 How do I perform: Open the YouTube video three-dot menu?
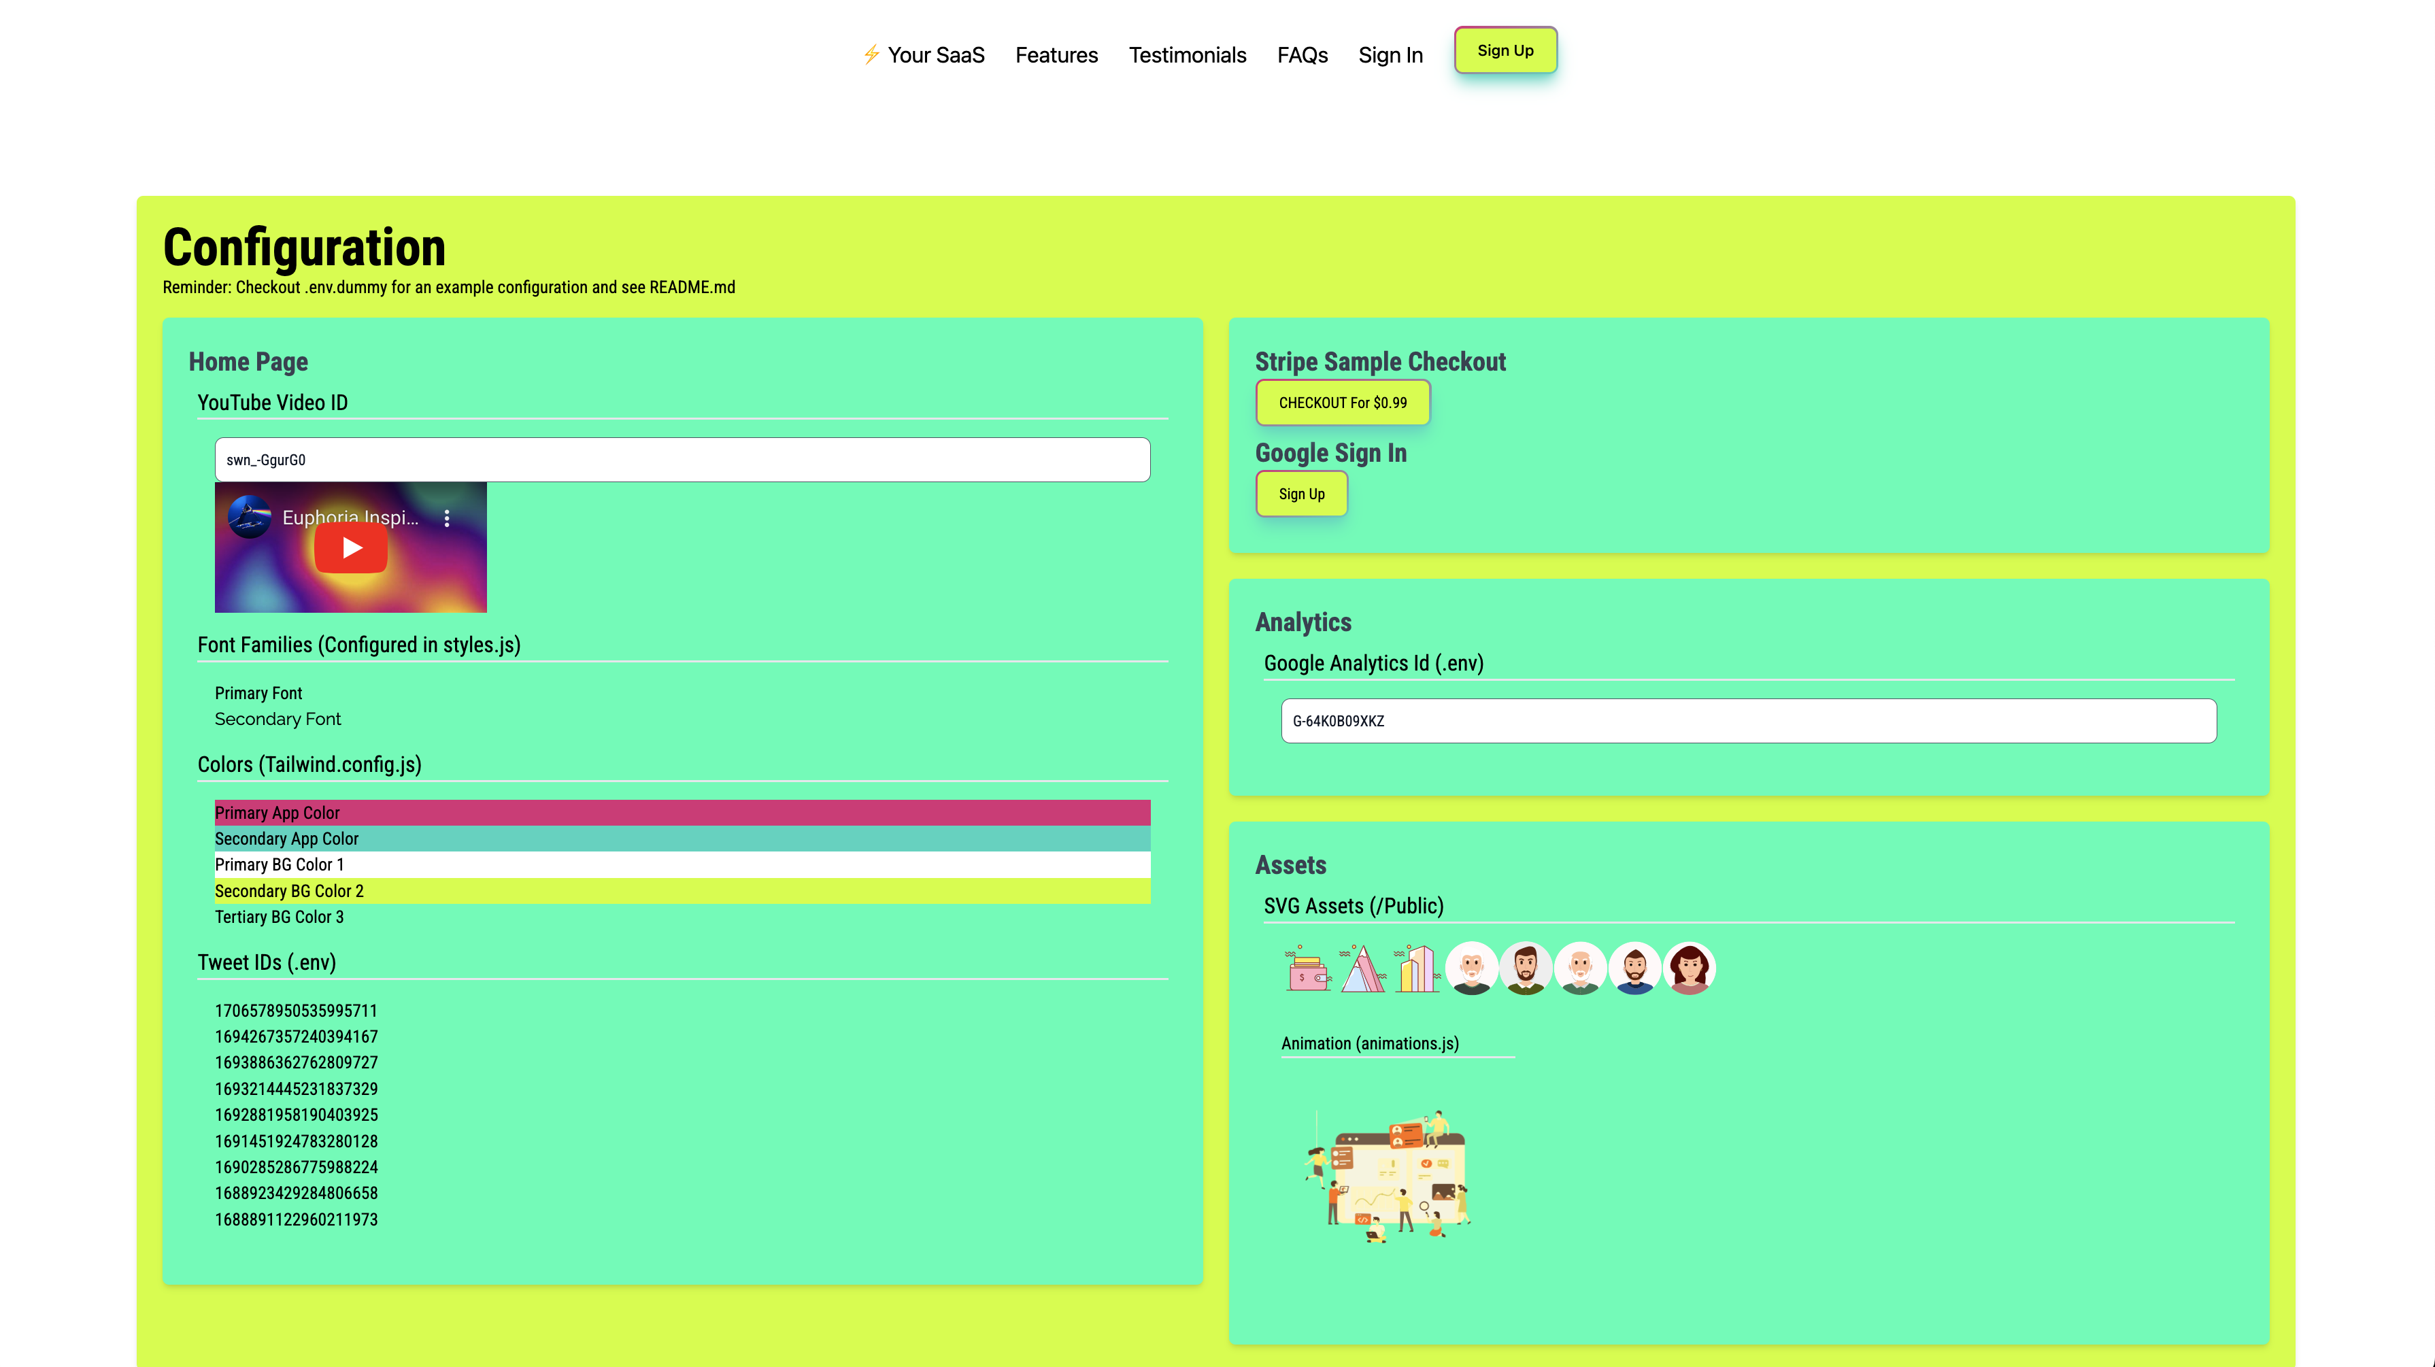(447, 518)
